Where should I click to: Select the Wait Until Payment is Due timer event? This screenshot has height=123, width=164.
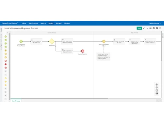104,41
